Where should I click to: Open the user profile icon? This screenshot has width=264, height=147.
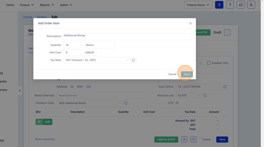pyautogui.click(x=251, y=5)
